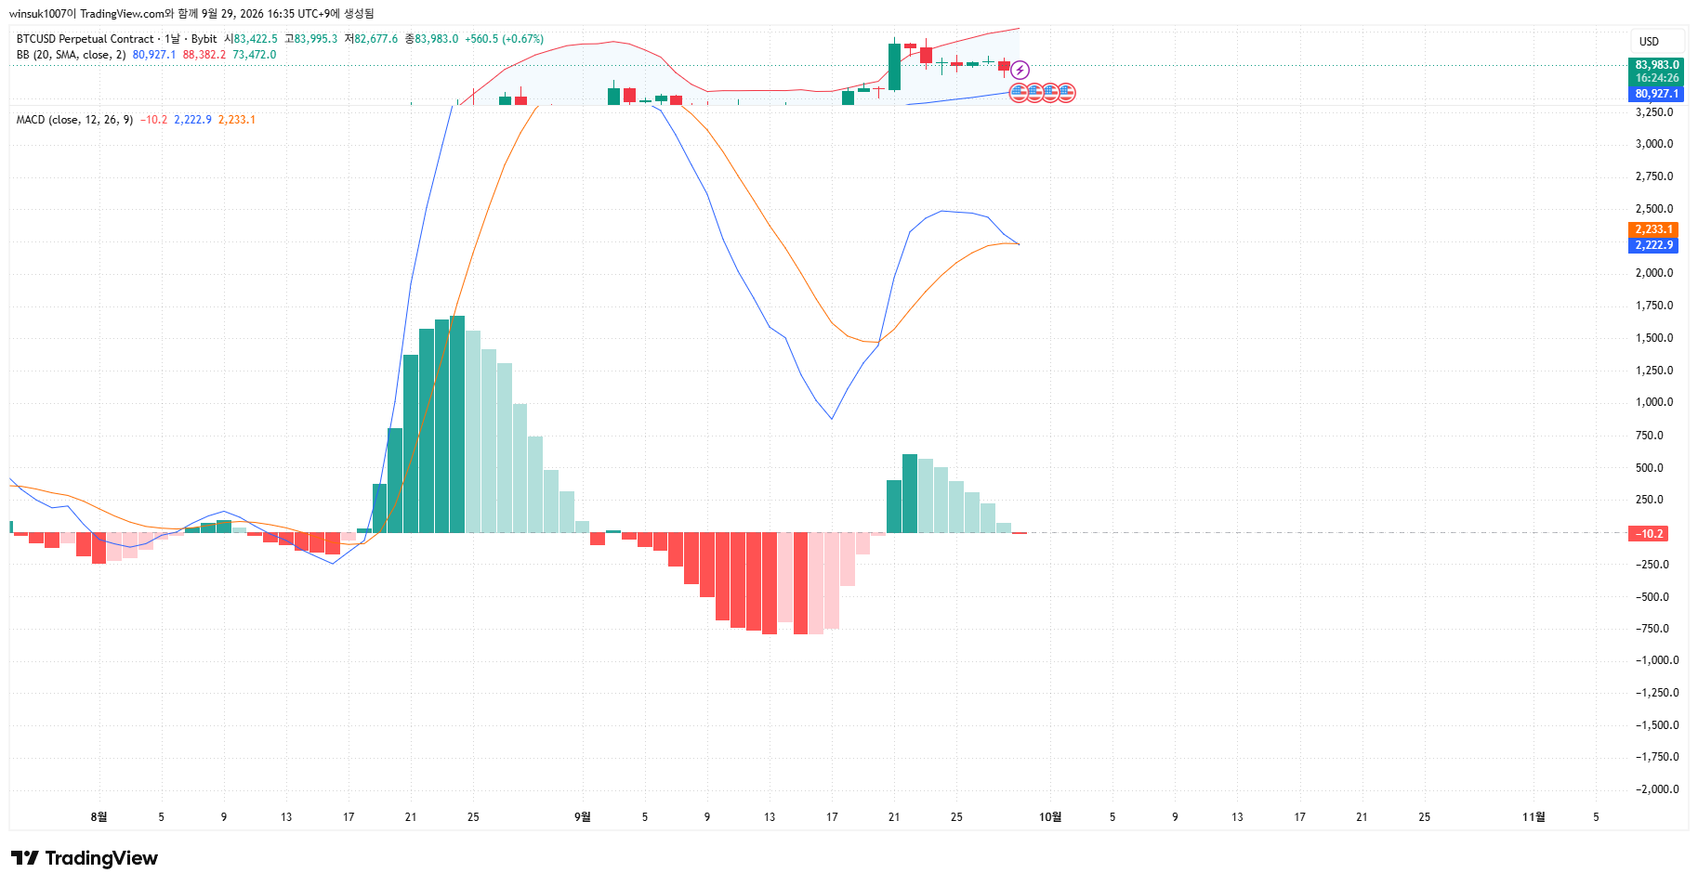Click the orange 2,233.1 signal line label
The height and width of the screenshot is (886, 1698).
click(x=1653, y=229)
